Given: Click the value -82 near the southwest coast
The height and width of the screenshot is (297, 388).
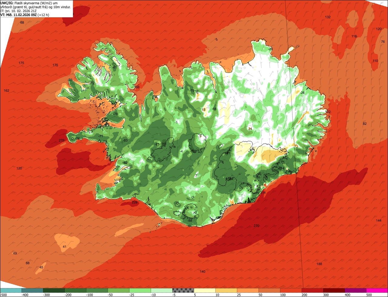Looking at the screenshot, I should click(125, 163).
